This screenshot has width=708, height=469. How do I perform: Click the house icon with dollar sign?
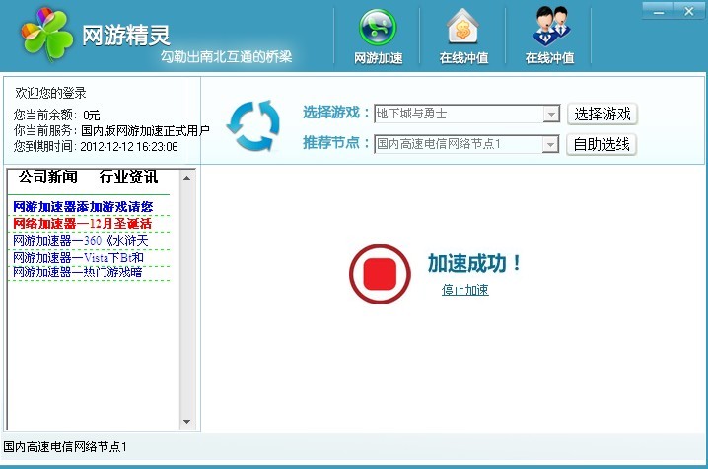coord(463,27)
